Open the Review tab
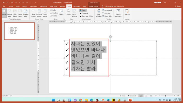 [62, 7]
